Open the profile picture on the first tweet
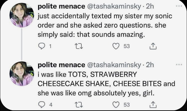This screenshot has height=111, width=187. click(x=22, y=16)
